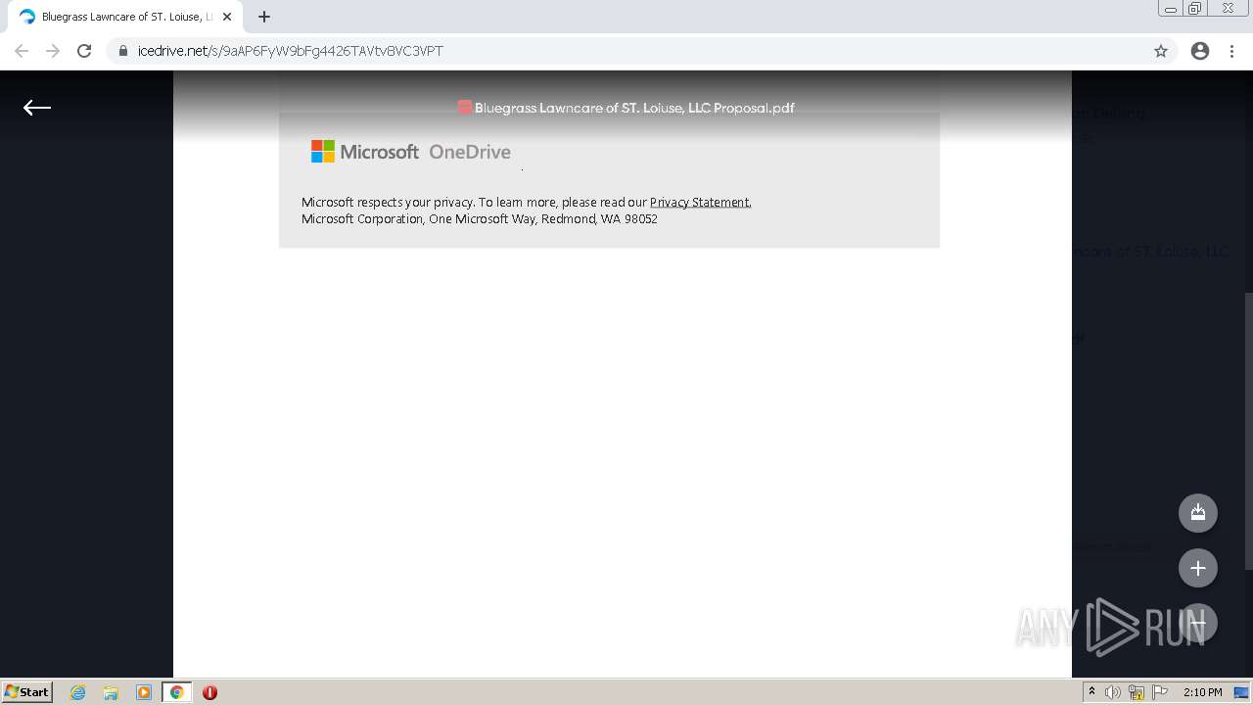This screenshot has height=705, width=1253.
Task: Click the PDF title Bluegrass Lawncare Proposal.pdf
Action: (x=634, y=108)
